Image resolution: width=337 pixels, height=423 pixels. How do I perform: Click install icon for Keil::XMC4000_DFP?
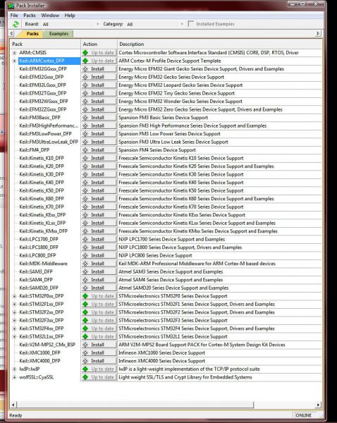pos(85,361)
